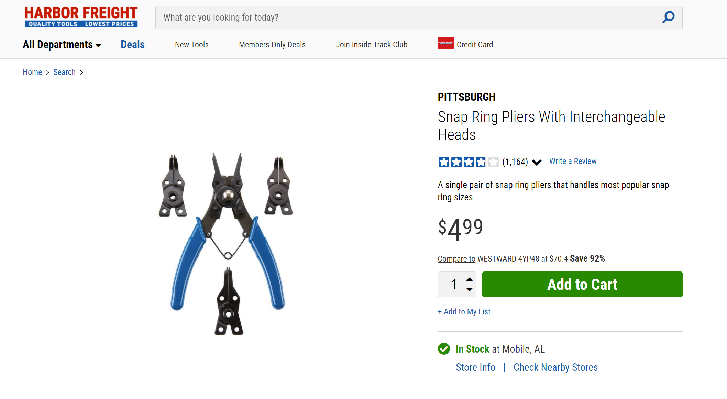The height and width of the screenshot is (399, 727).
Task: Focus the search input field
Action: pos(404,18)
